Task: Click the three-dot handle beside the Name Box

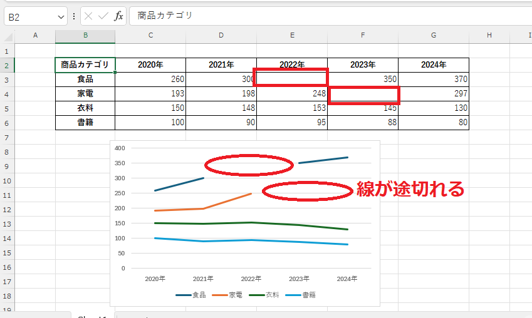Action: [x=74, y=16]
